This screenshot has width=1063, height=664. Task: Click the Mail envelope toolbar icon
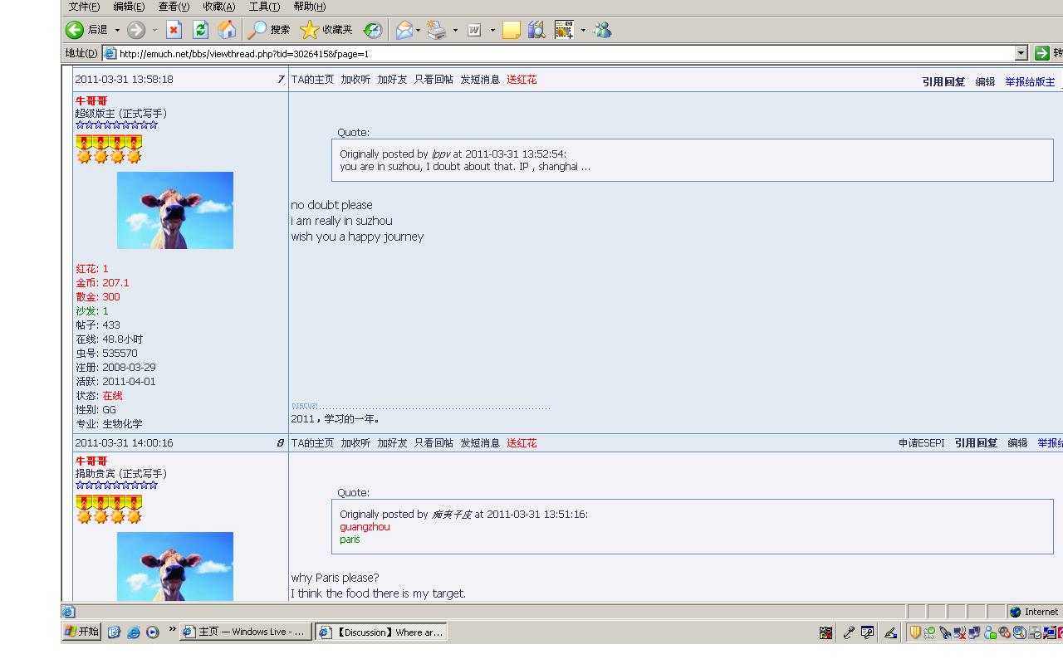404,30
